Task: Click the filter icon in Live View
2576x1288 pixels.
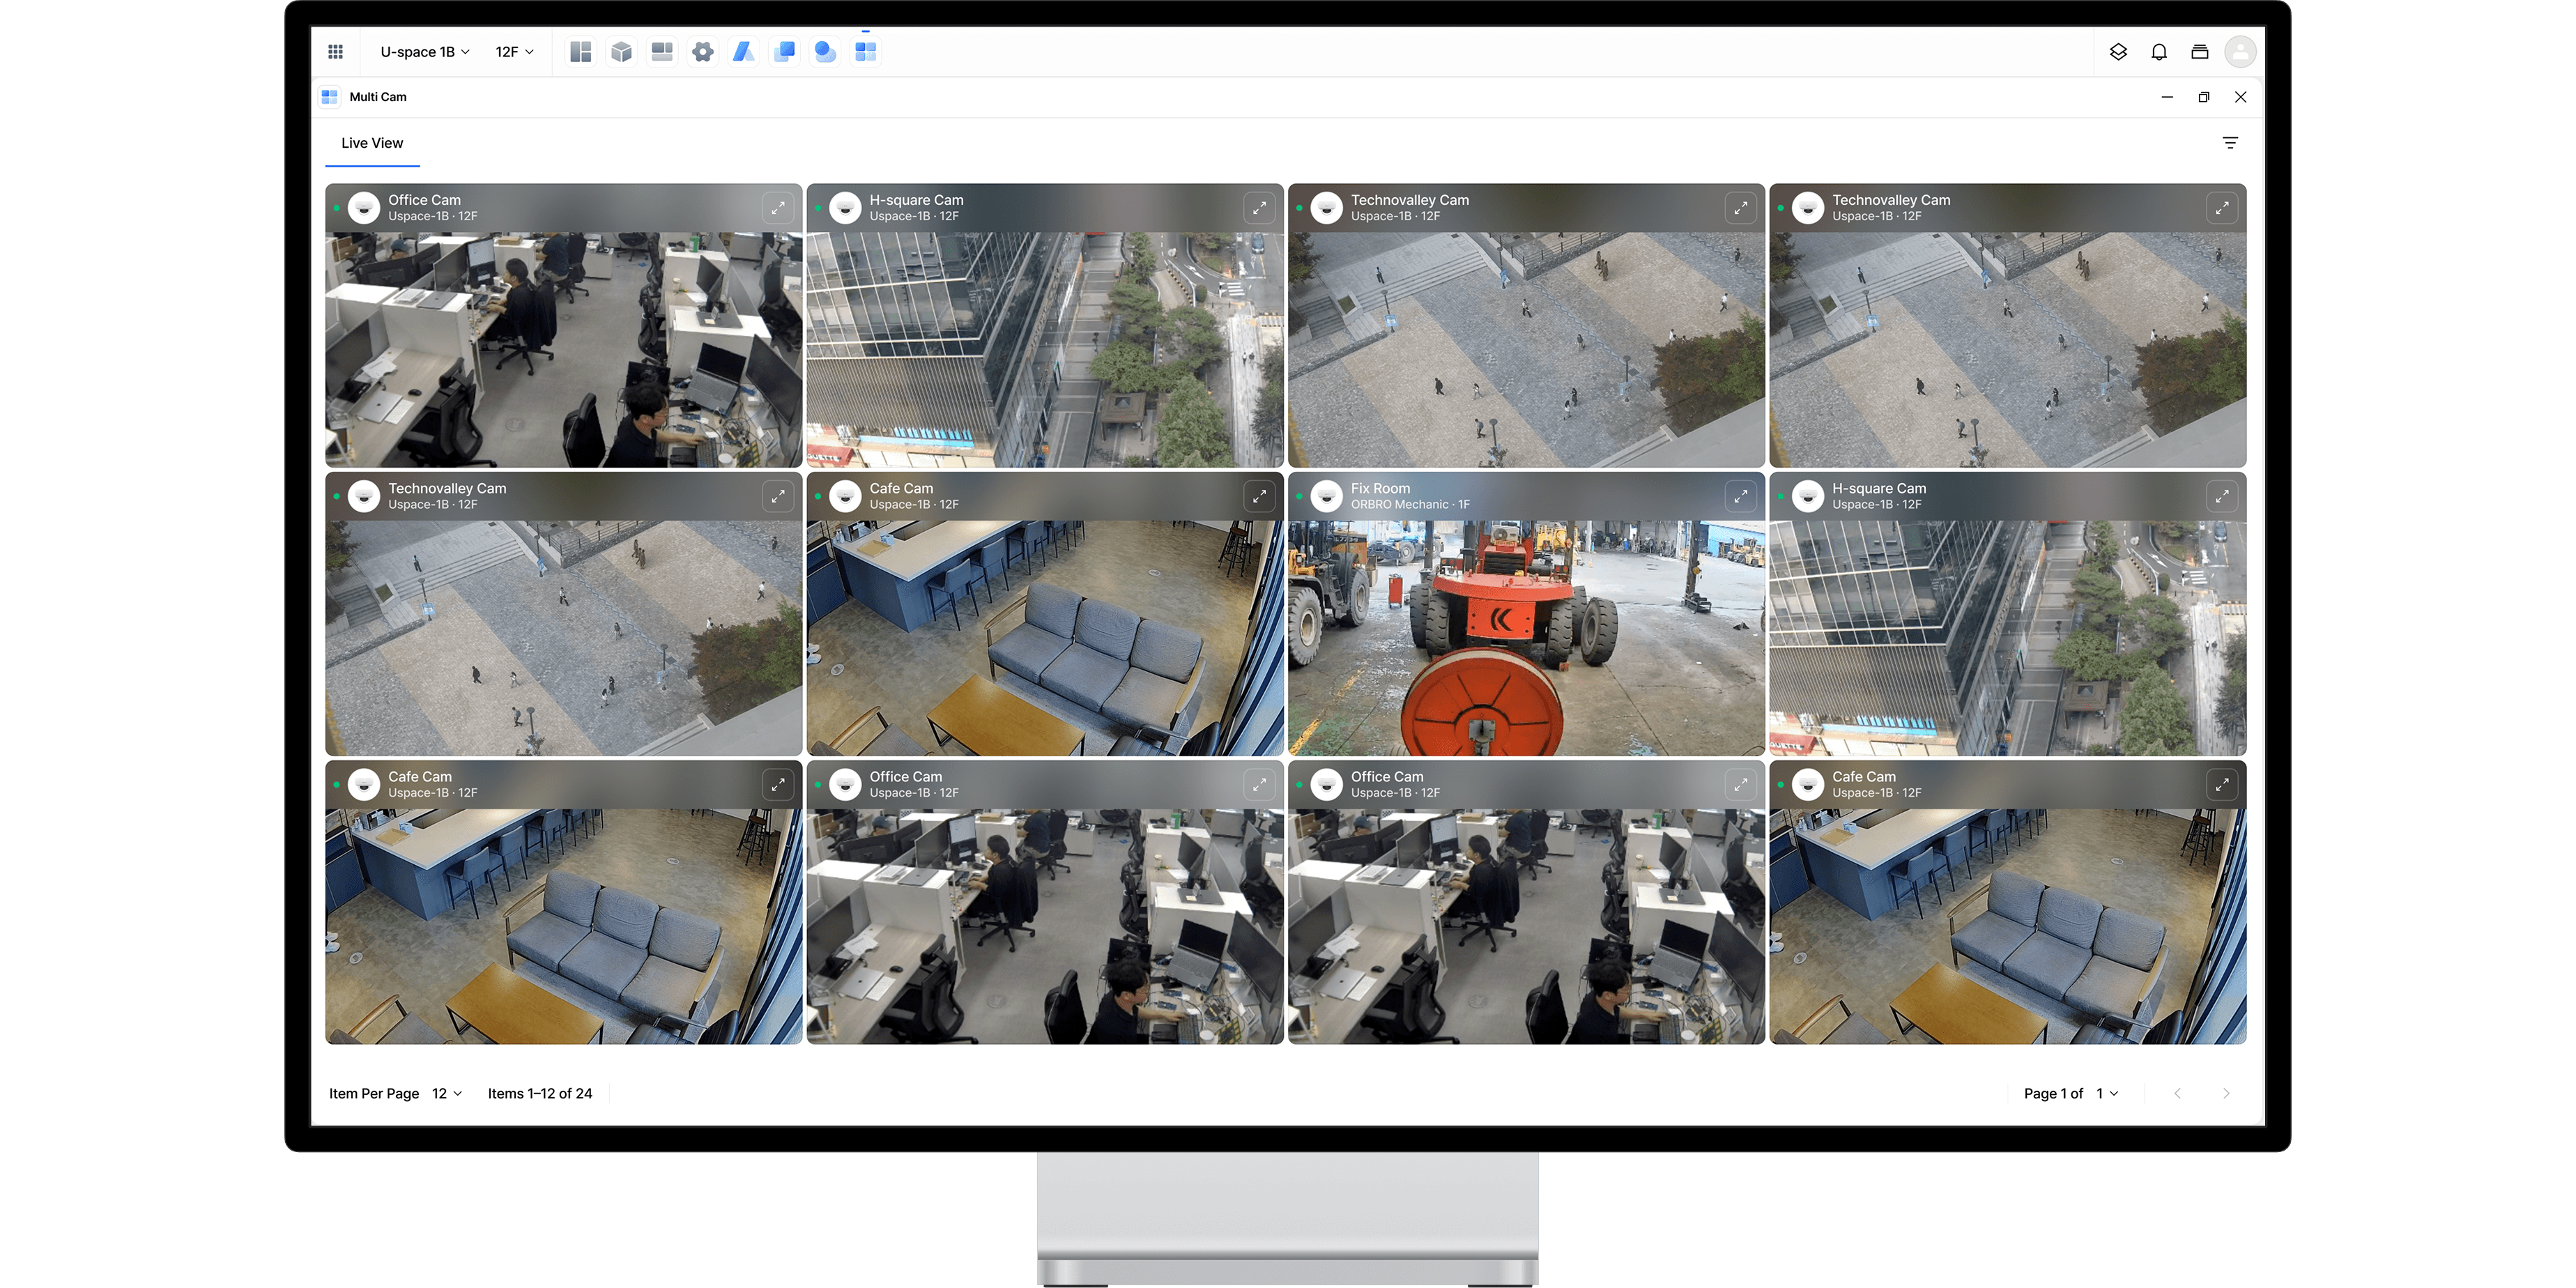Action: (2230, 143)
